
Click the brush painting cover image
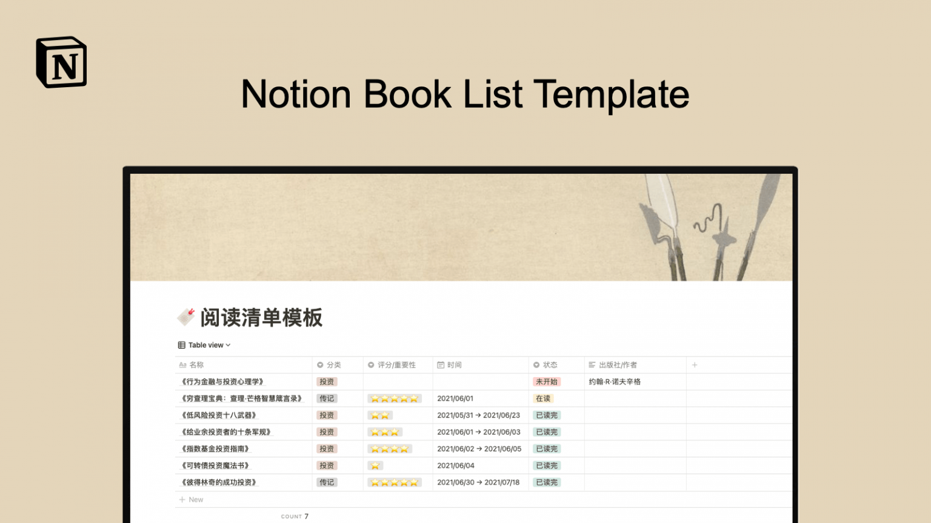point(461,227)
